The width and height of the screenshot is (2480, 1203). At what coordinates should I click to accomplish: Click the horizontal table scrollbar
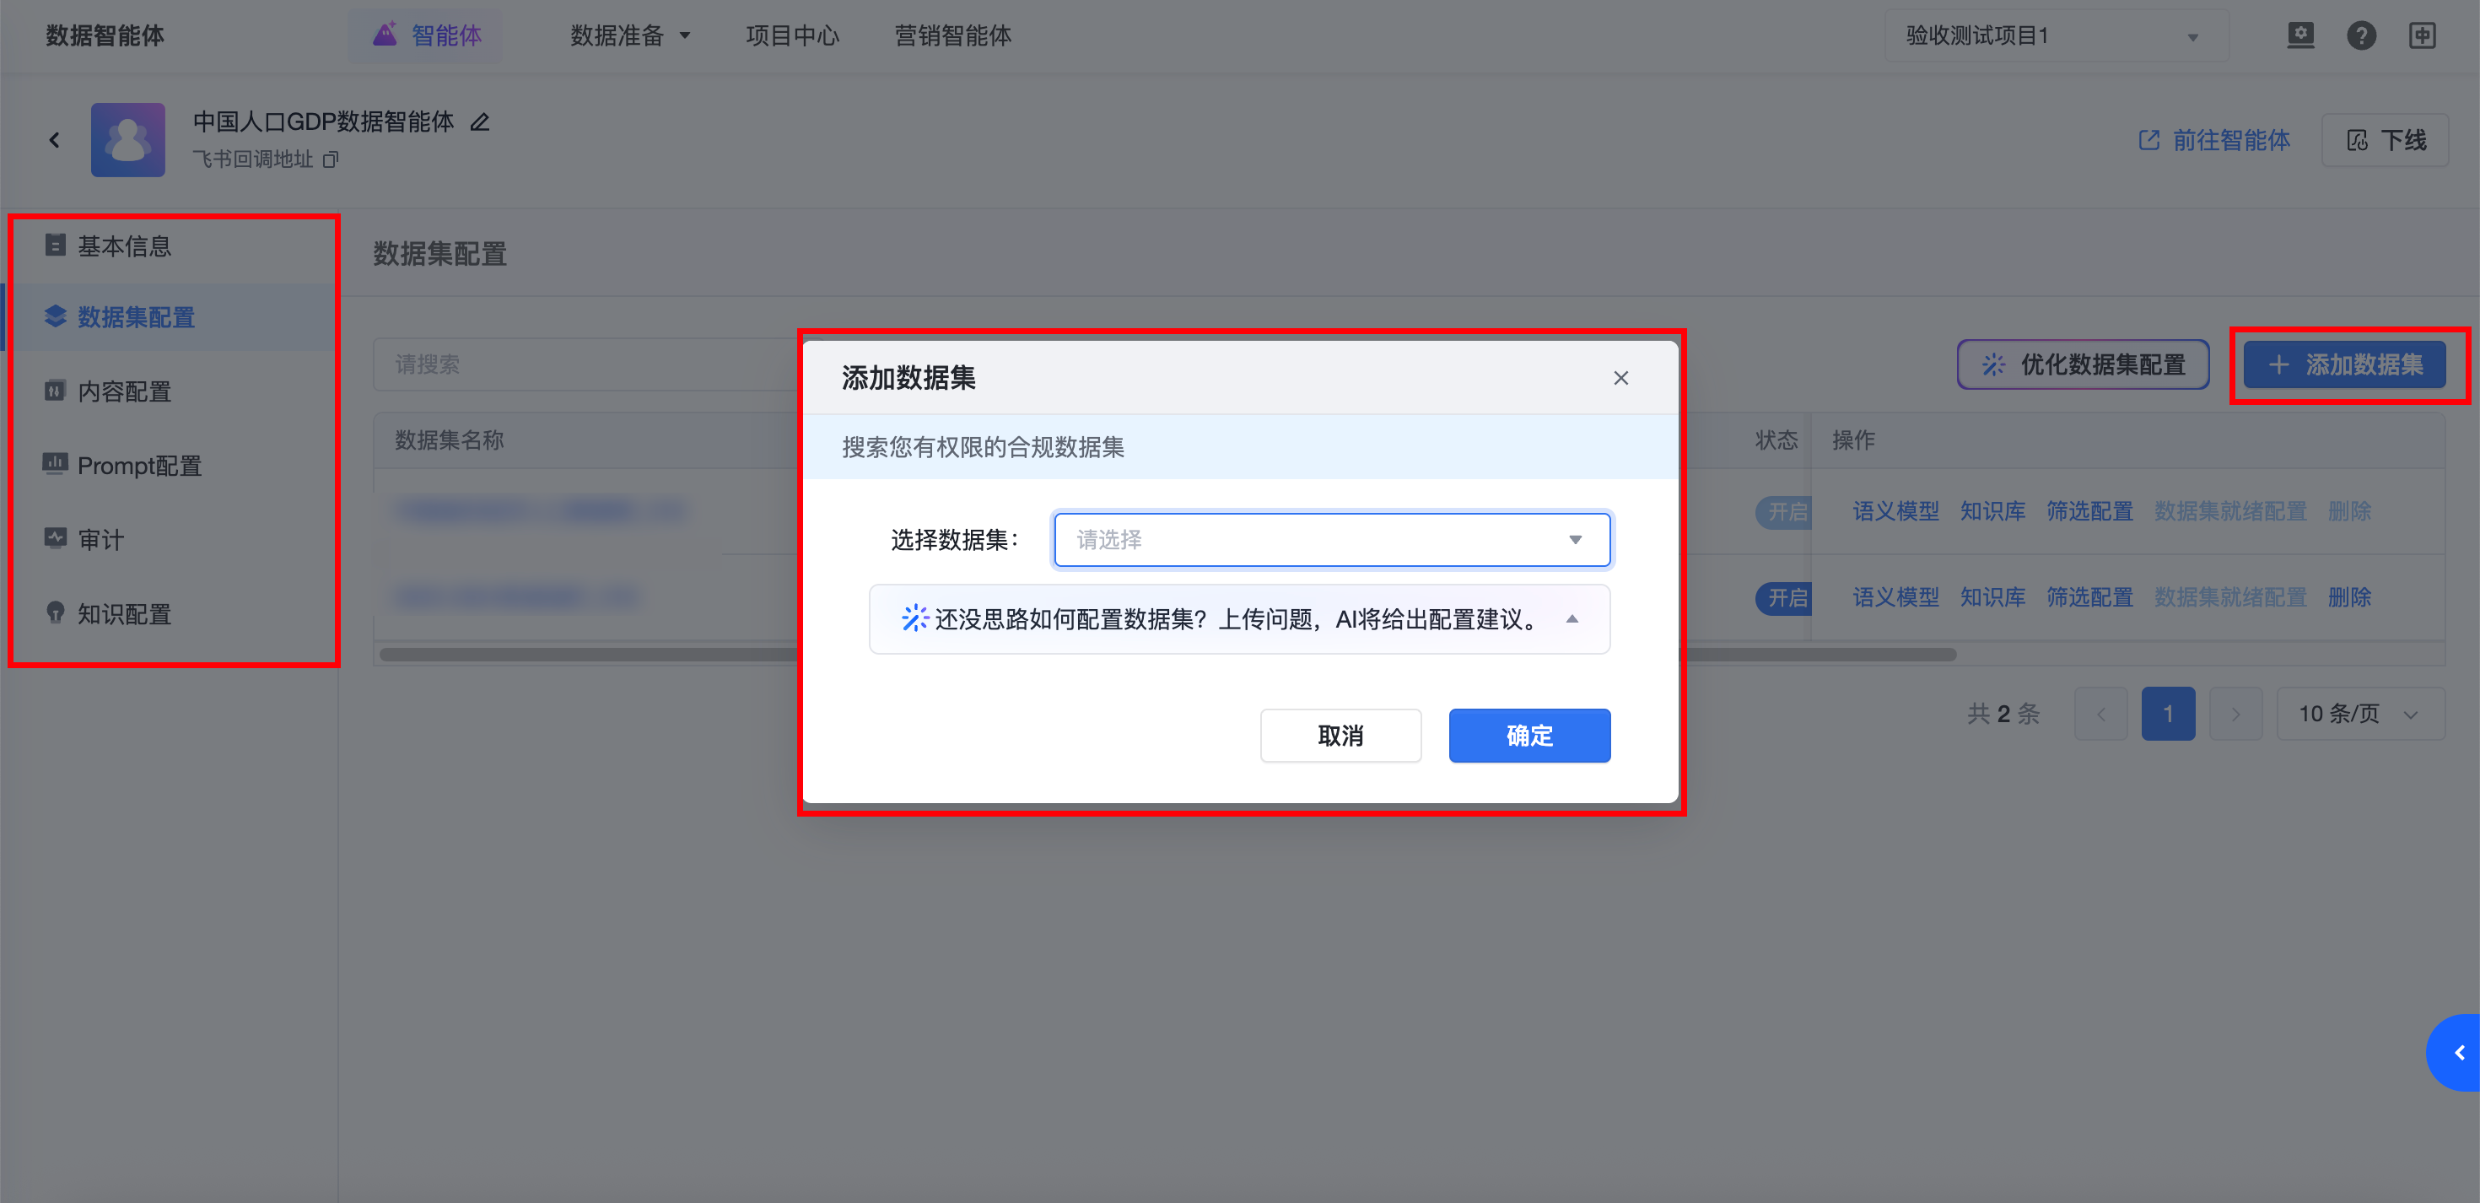pos(578,655)
